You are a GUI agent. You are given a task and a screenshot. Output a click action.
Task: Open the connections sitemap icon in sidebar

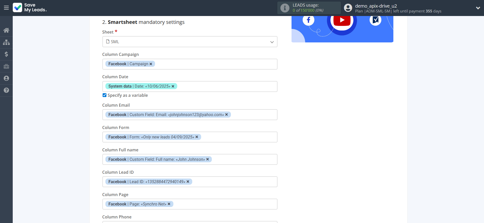click(x=6, y=42)
